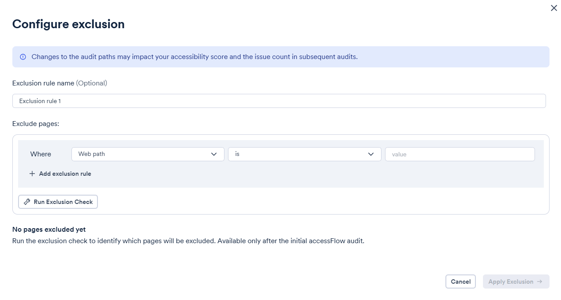Click inside the Where rule row
561x300 pixels.
41,154
